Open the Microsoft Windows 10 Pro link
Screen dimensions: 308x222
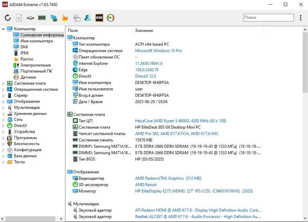[x=158, y=51]
